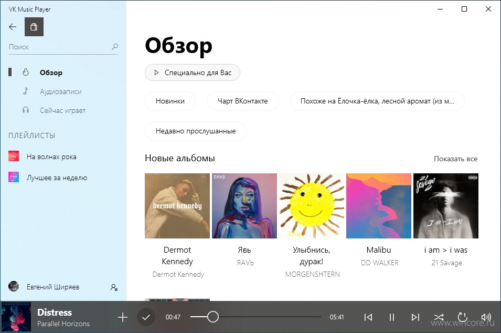Play Специально для Вас mix
501x333 pixels.
tap(193, 72)
